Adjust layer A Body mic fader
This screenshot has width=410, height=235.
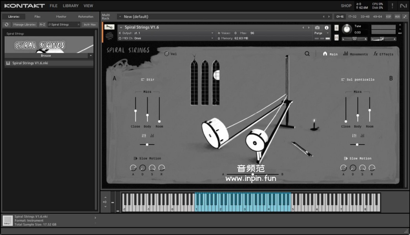coord(148,115)
